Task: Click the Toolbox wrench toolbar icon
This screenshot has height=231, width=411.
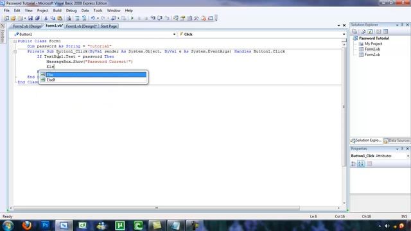Action: click(197, 18)
